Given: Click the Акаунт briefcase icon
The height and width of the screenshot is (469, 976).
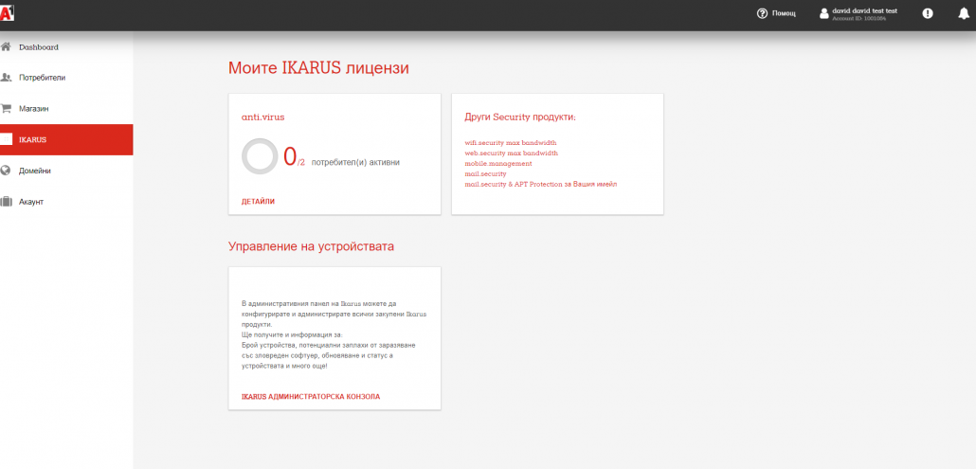Looking at the screenshot, I should [x=7, y=201].
